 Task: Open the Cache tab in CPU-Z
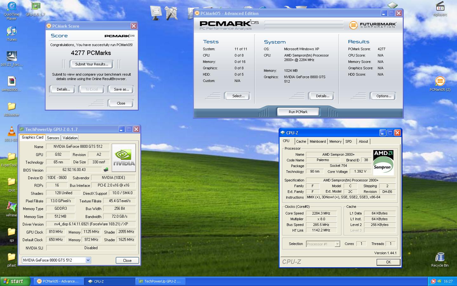coord(301,141)
